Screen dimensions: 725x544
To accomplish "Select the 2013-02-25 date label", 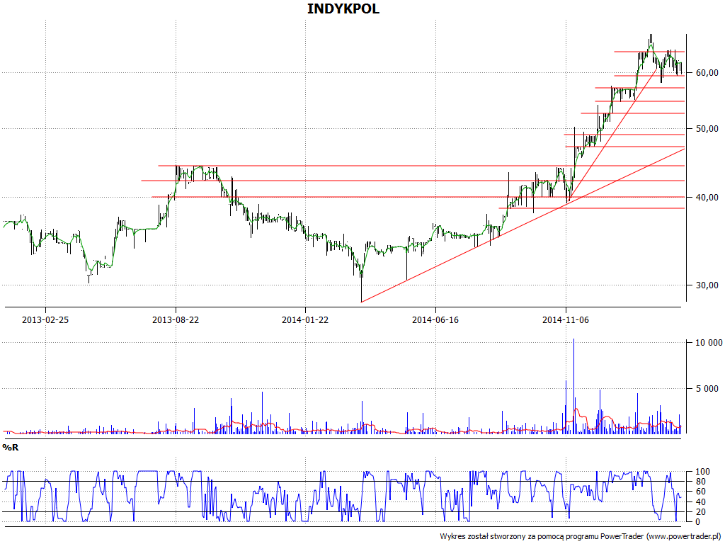I will 45,319.
